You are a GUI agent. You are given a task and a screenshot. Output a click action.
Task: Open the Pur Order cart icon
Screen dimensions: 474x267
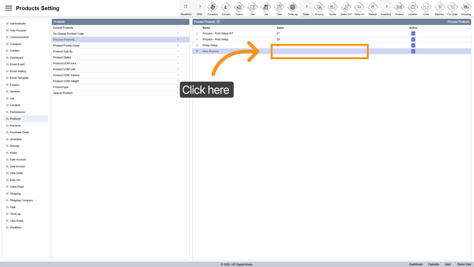pyautogui.click(x=453, y=7)
